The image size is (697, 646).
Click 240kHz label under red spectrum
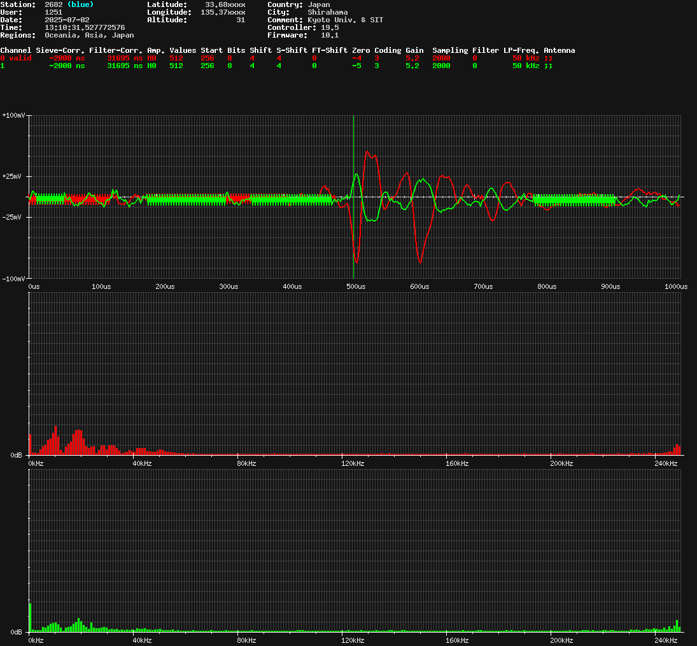point(666,464)
